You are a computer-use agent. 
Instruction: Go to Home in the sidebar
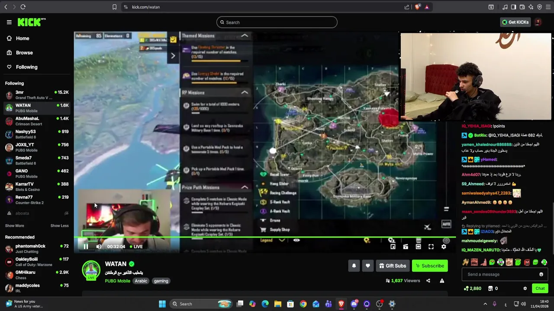point(23,38)
